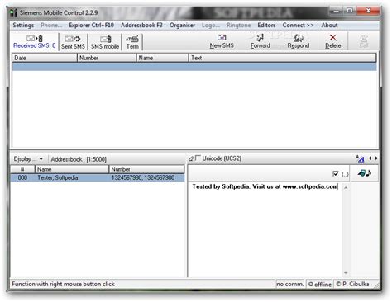392x302 pixels.
Task: Respond to the selected SMS
Action: click(299, 42)
